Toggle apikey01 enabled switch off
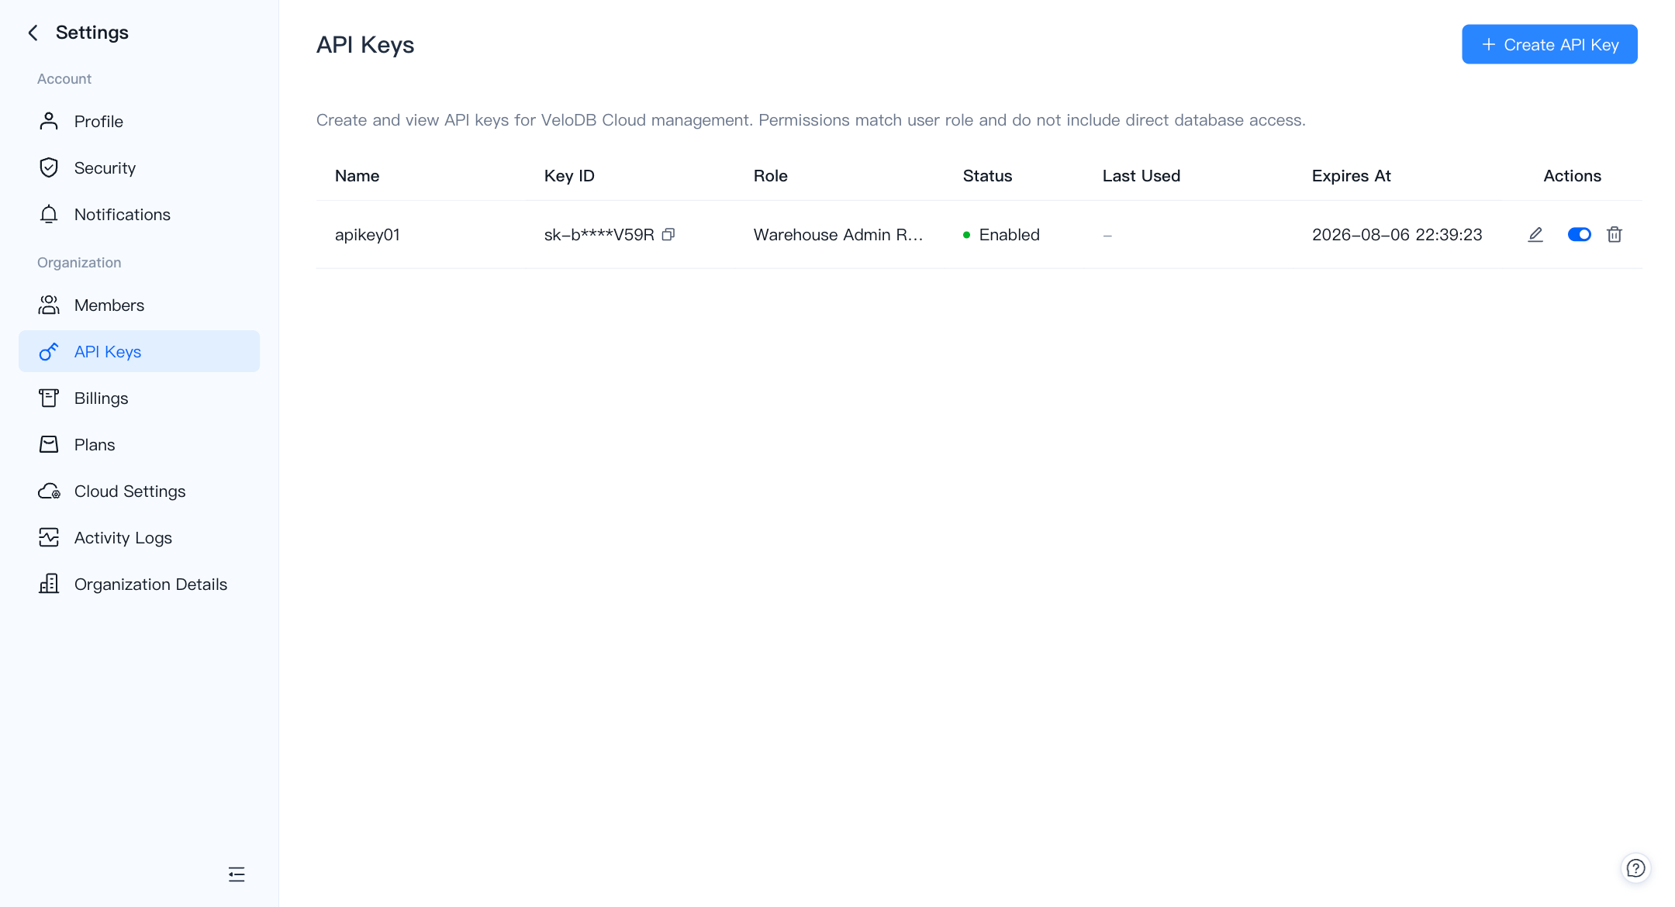Image resolution: width=1675 pixels, height=907 pixels. (1580, 234)
